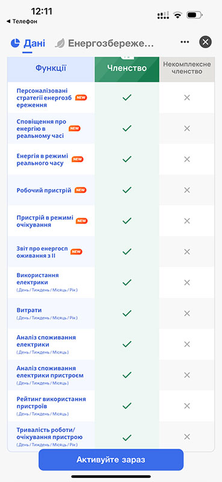Open the three-dot more options menu
The image size is (222, 482).
click(x=185, y=42)
